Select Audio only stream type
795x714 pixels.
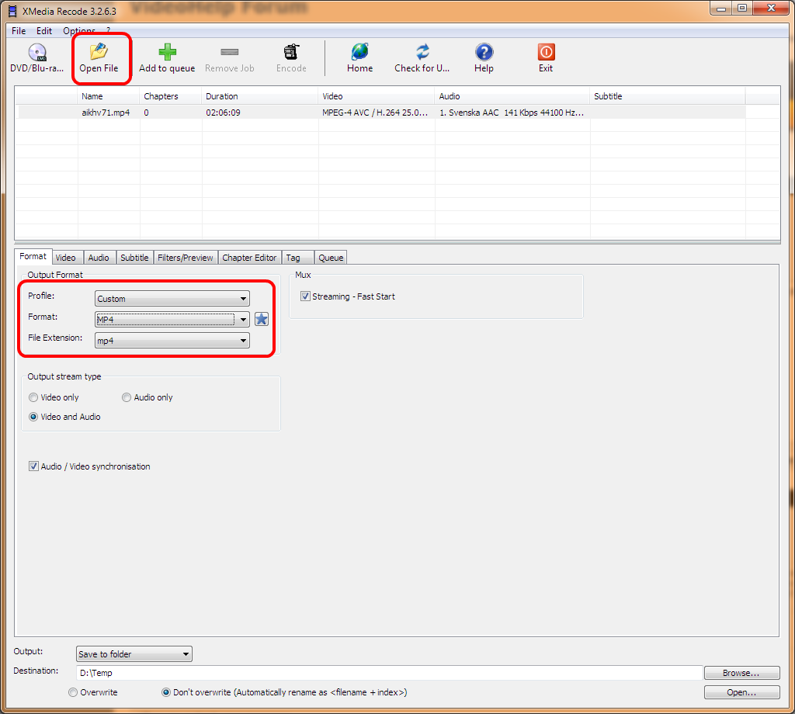click(127, 397)
